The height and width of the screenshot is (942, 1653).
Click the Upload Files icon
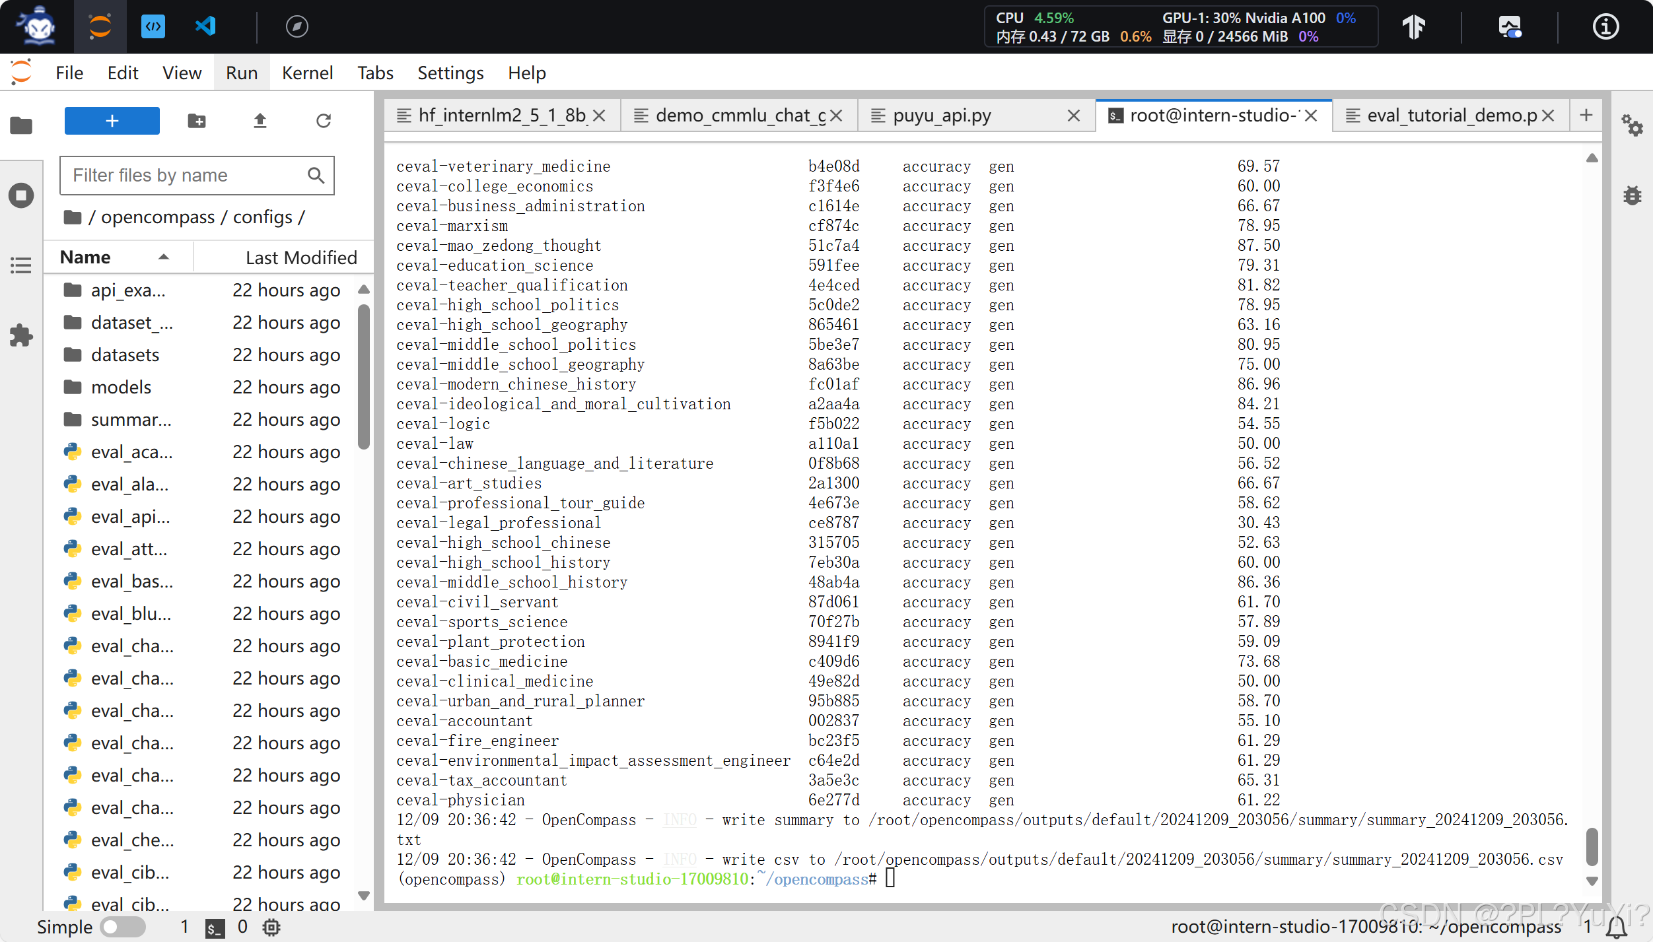[260, 121]
